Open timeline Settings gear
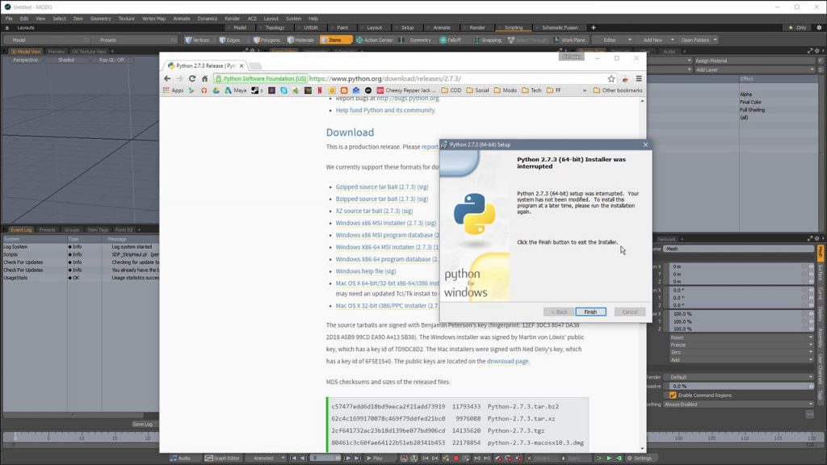 tap(638, 458)
